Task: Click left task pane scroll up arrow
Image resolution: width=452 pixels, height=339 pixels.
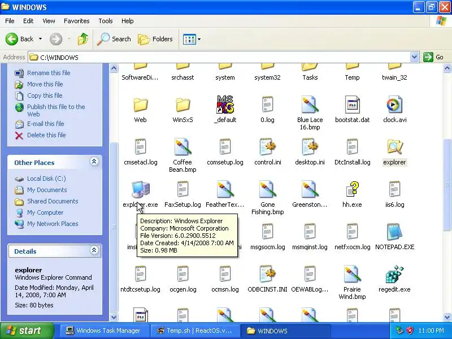Action: pos(114,68)
